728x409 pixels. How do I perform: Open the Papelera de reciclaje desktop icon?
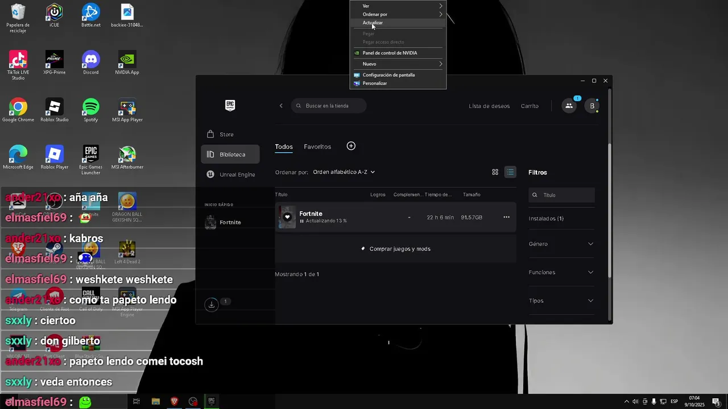(x=18, y=18)
